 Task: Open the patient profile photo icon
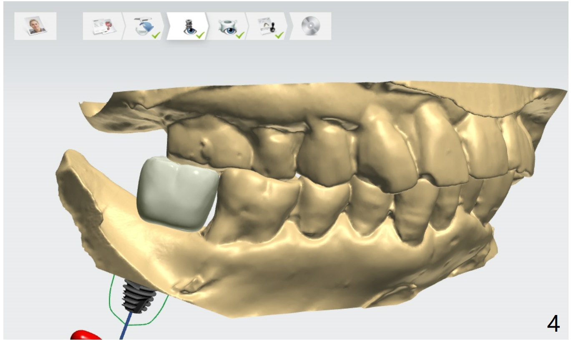pos(35,26)
